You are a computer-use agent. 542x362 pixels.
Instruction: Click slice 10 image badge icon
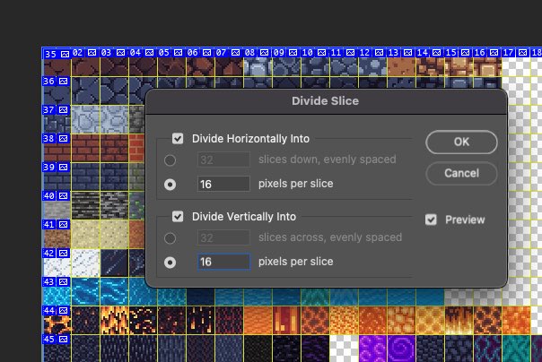click(x=321, y=53)
